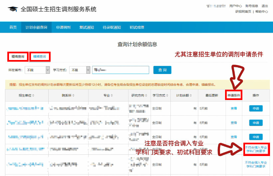Click the 退出 logout link
The width and height of the screenshot is (273, 176).
click(x=265, y=6)
